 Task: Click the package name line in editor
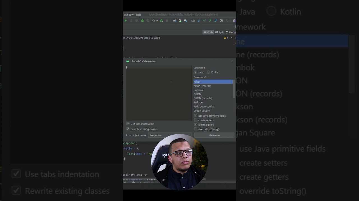[142, 38]
